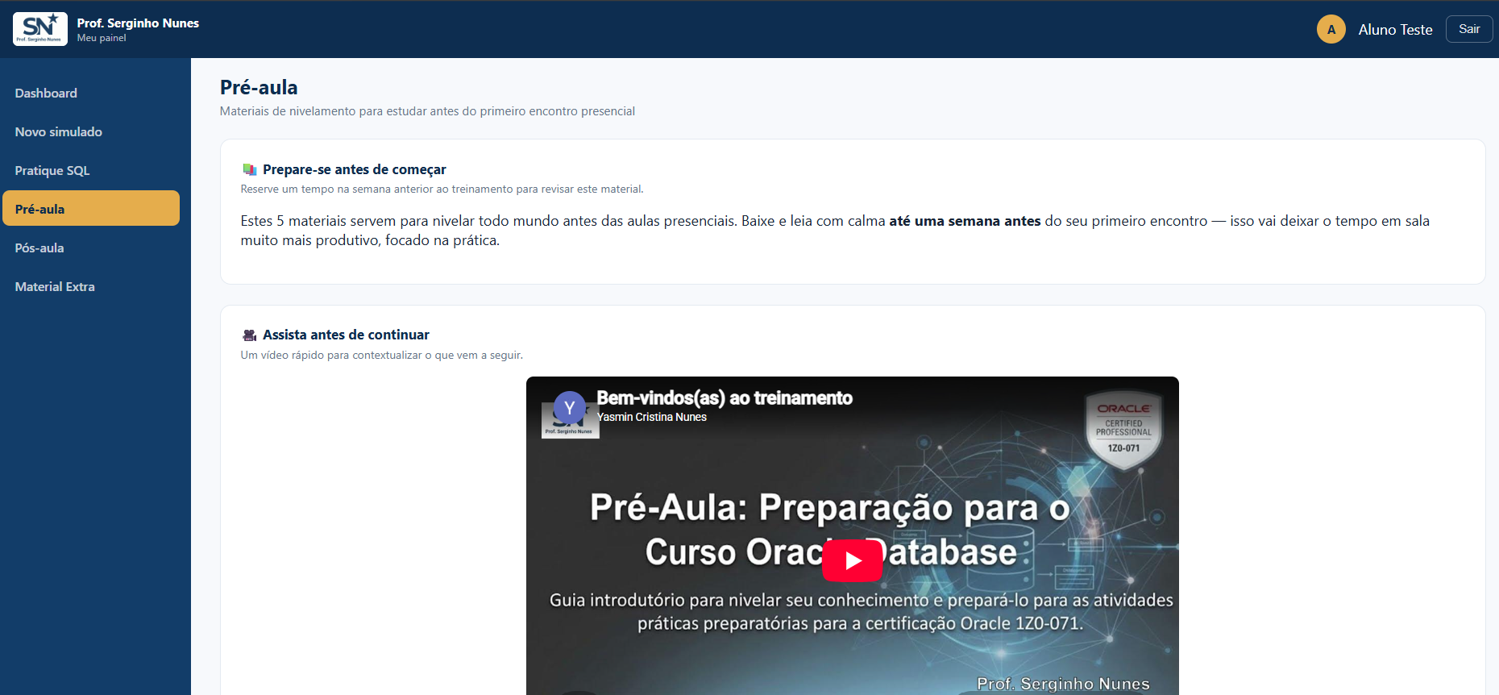
Task: Select the Pré-aula sidebar item
Action: (x=91, y=209)
